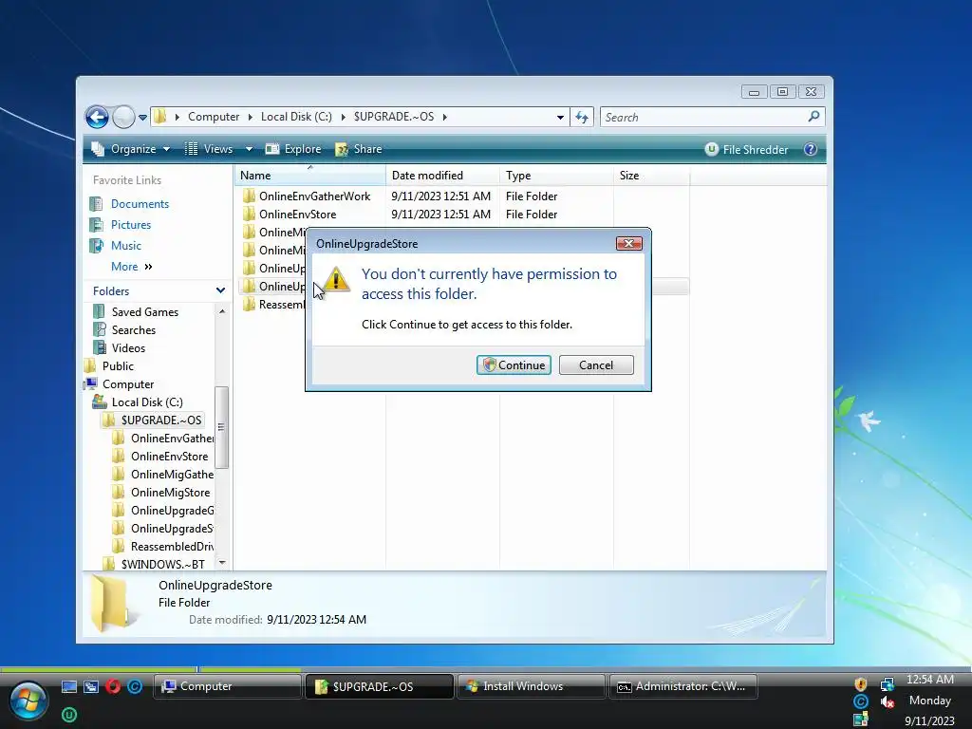Click folder tree scrollbar down arrow
The image size is (972, 729).
222,563
